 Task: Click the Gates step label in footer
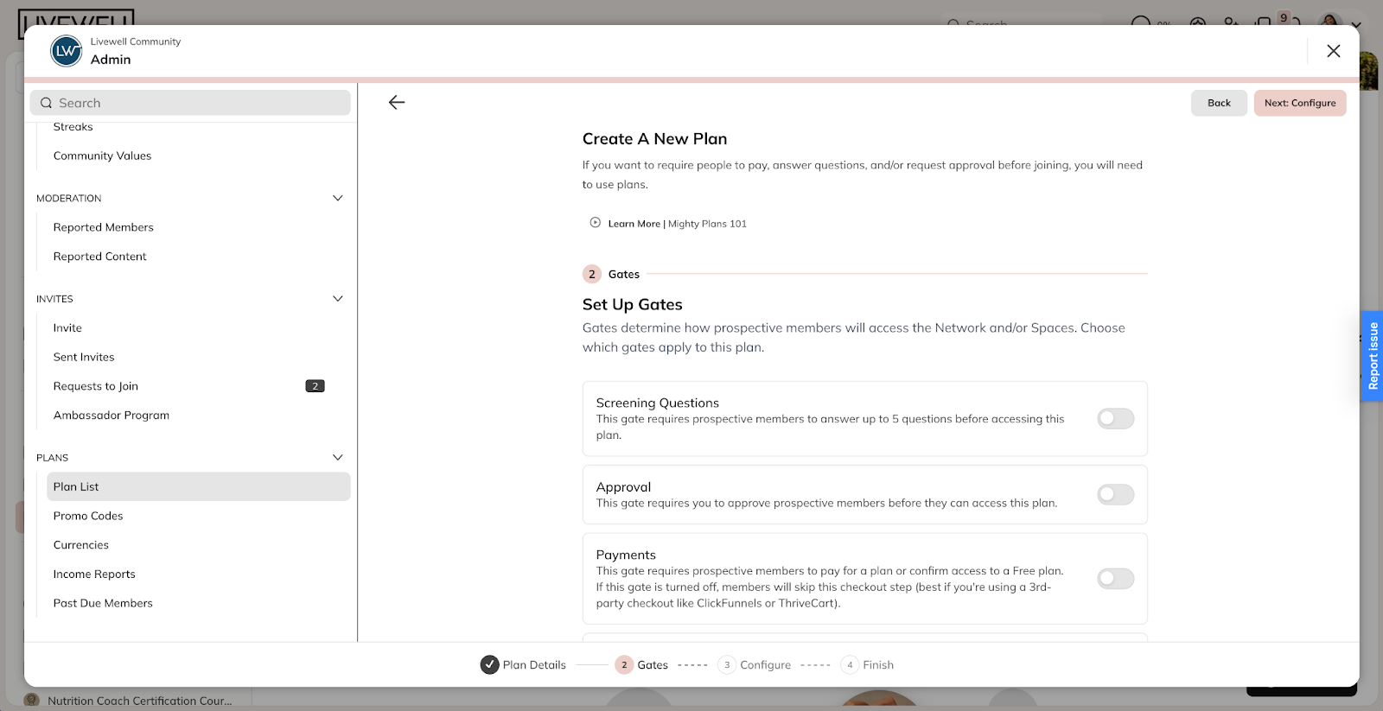tap(653, 665)
